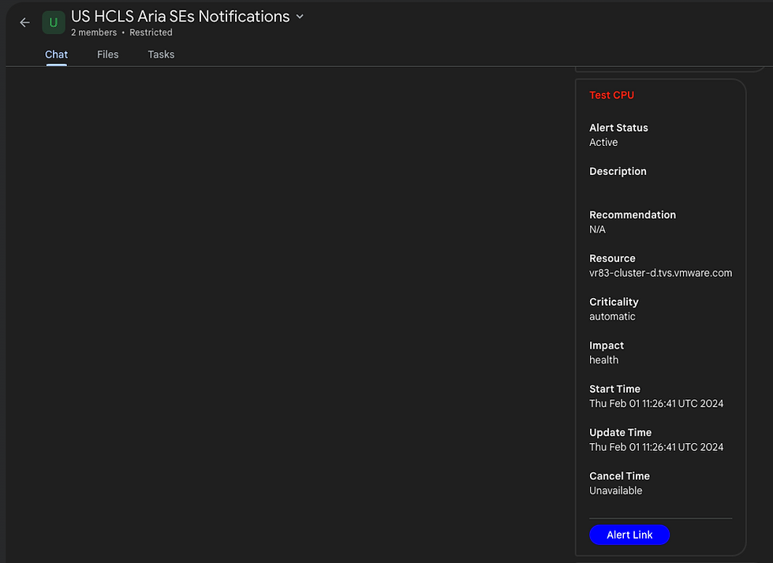Click the Update Time timestamp value
Viewport: 773px width, 563px height.
pos(656,447)
